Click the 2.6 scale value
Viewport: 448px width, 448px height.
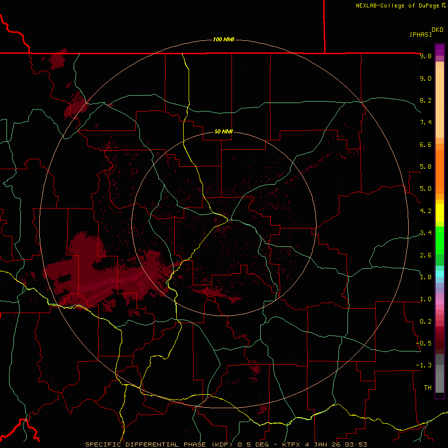pyautogui.click(x=426, y=255)
